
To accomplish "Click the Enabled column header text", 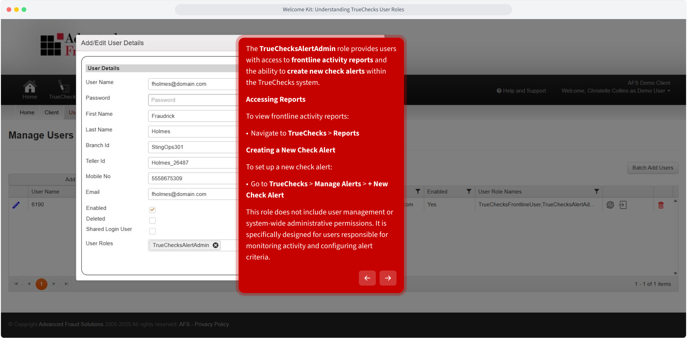I will click(437, 192).
